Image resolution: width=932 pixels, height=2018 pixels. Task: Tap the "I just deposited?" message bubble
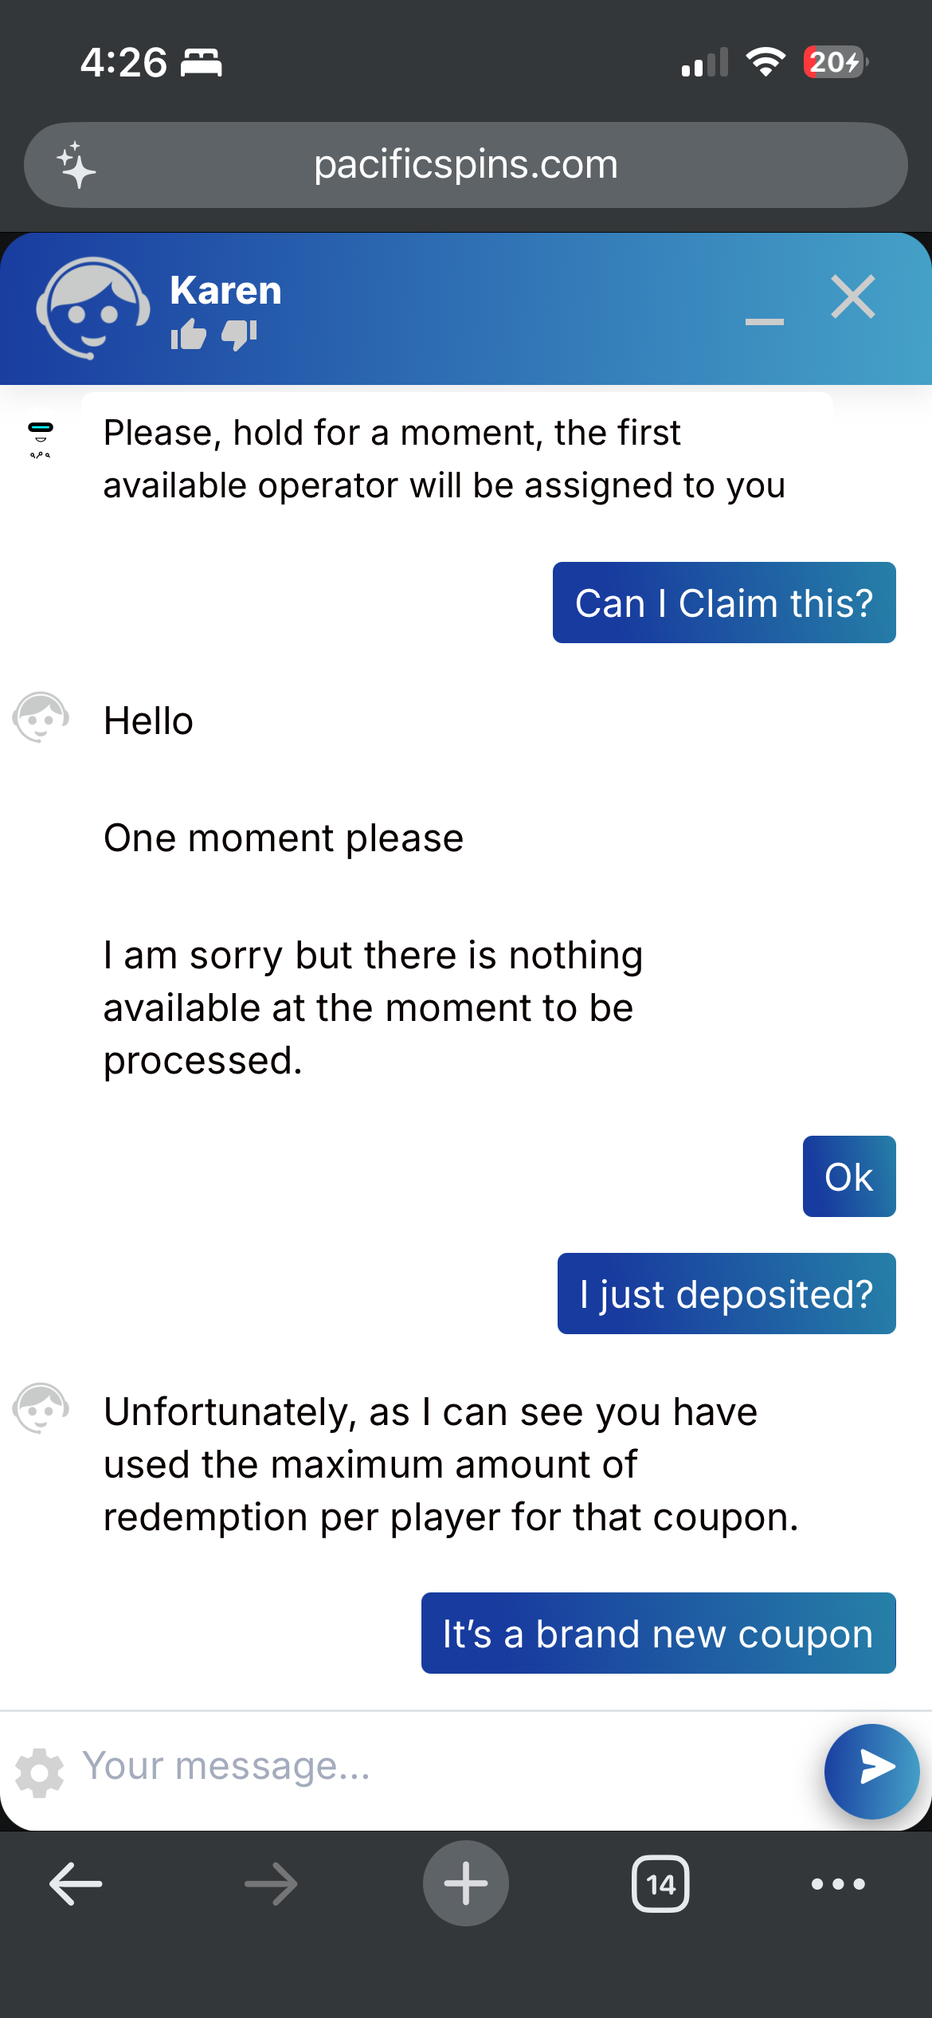[726, 1294]
